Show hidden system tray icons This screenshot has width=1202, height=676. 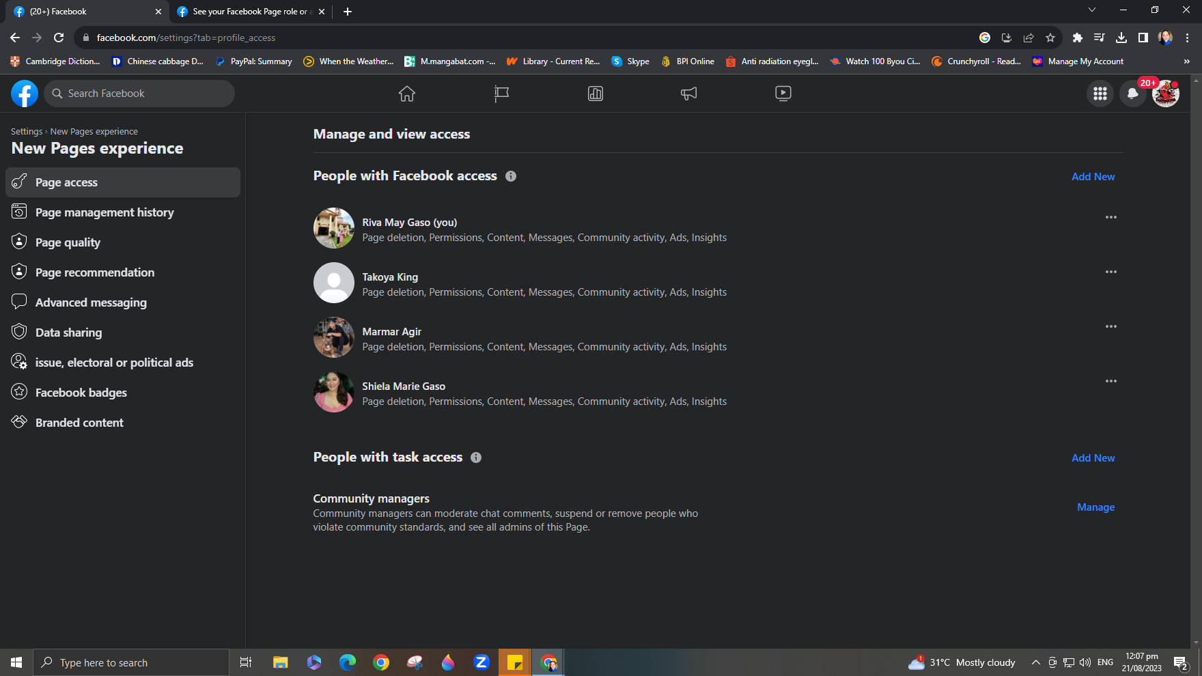coord(1035,662)
